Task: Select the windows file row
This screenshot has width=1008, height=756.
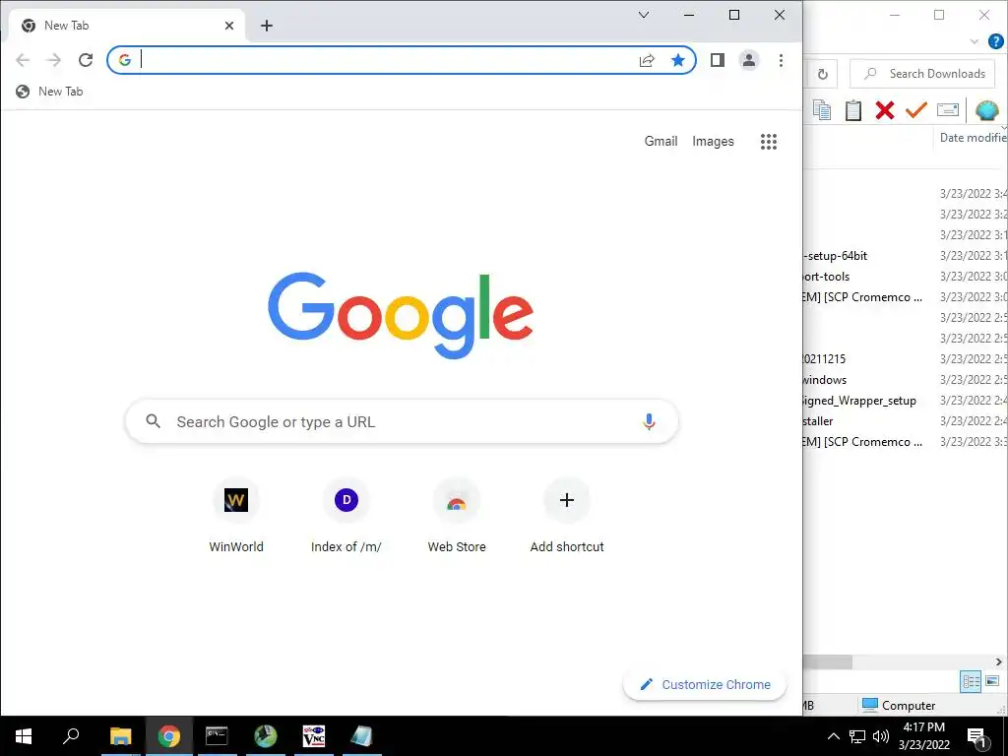Action: tap(906, 380)
